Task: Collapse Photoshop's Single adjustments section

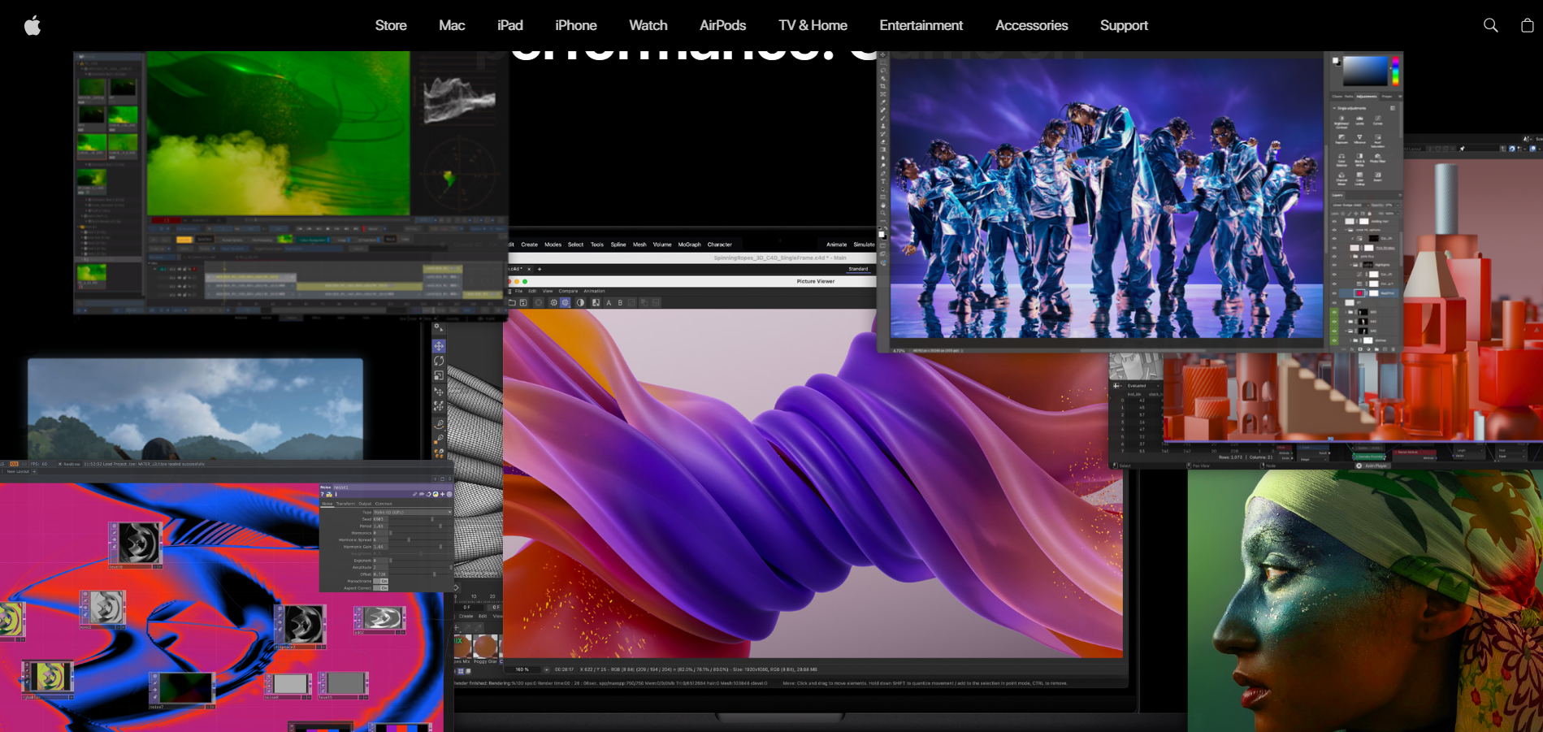Action: point(1334,108)
